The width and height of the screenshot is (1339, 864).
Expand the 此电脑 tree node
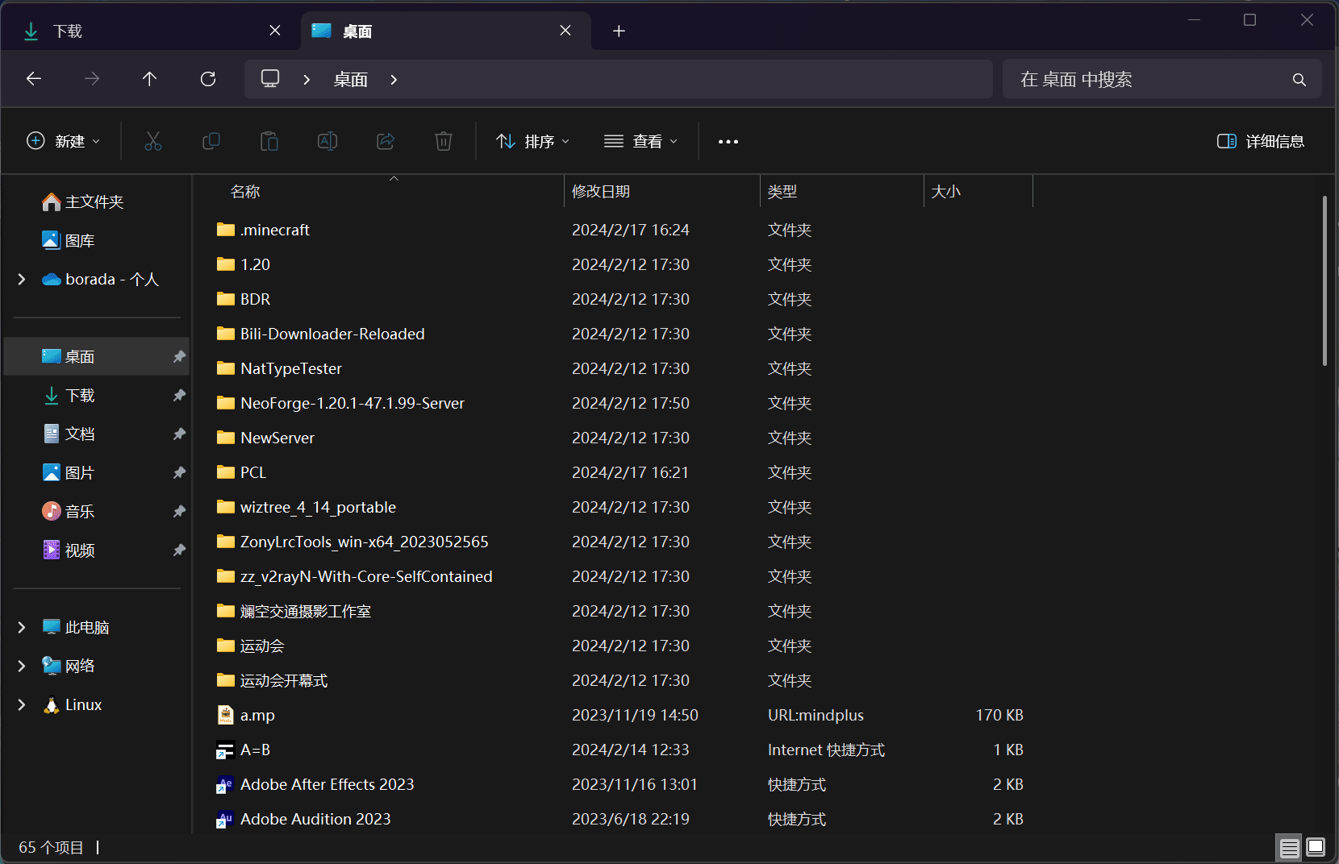[22, 627]
